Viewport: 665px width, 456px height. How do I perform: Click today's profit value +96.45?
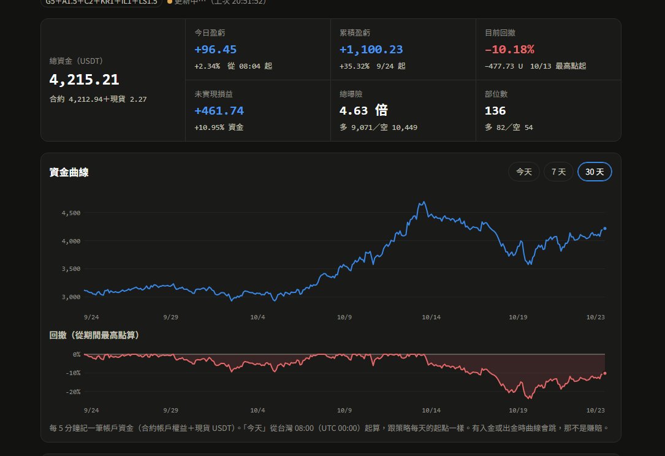click(216, 50)
